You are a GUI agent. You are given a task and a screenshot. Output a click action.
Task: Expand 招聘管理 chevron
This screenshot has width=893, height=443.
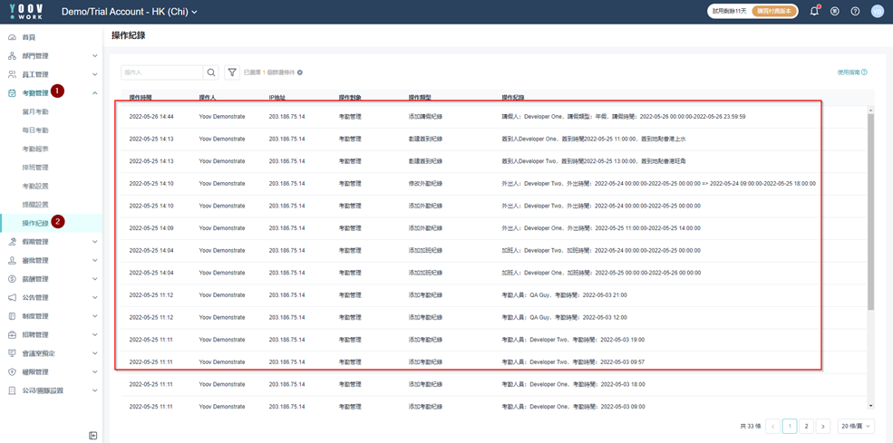point(95,334)
